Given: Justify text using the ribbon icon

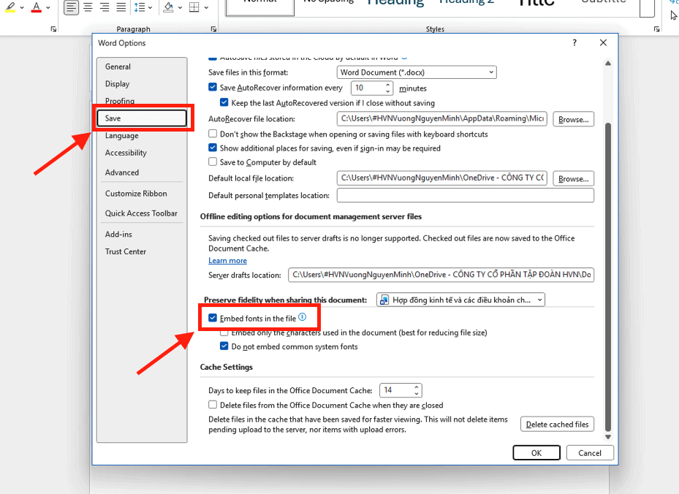Looking at the screenshot, I should pos(121,8).
